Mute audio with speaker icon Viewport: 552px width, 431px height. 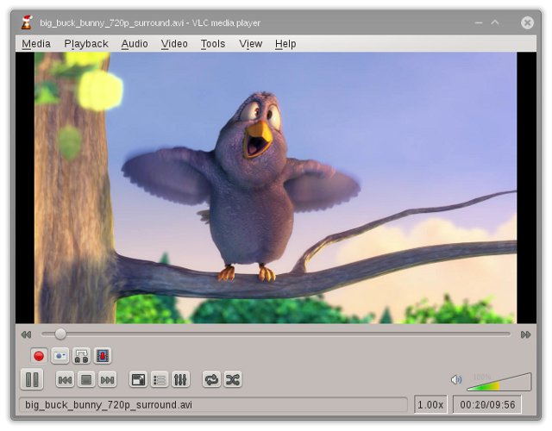click(456, 379)
